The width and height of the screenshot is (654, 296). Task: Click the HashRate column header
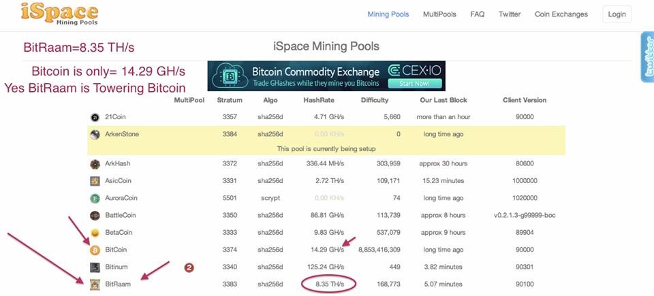coord(319,100)
